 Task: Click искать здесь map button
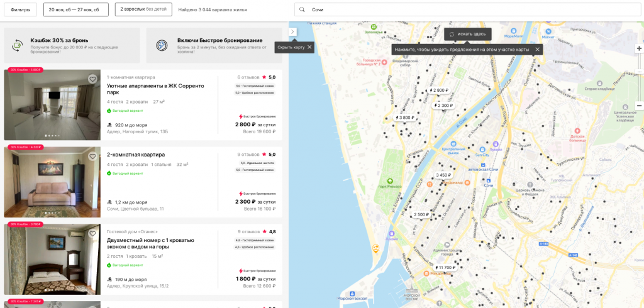468,34
